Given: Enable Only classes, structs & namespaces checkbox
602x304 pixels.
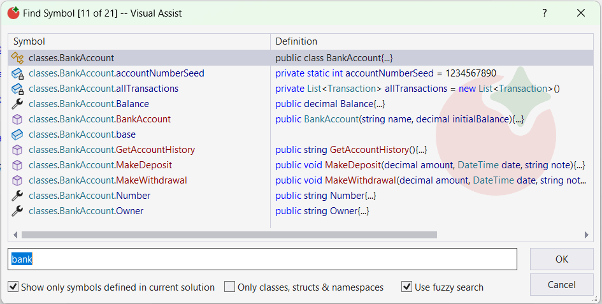Looking at the screenshot, I should click(230, 287).
